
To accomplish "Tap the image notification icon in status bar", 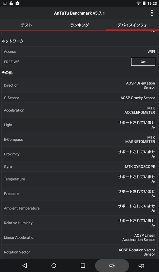I will [5, 3].
